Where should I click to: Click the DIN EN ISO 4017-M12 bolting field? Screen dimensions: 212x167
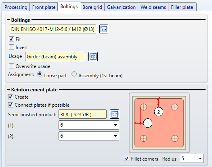[53, 29]
